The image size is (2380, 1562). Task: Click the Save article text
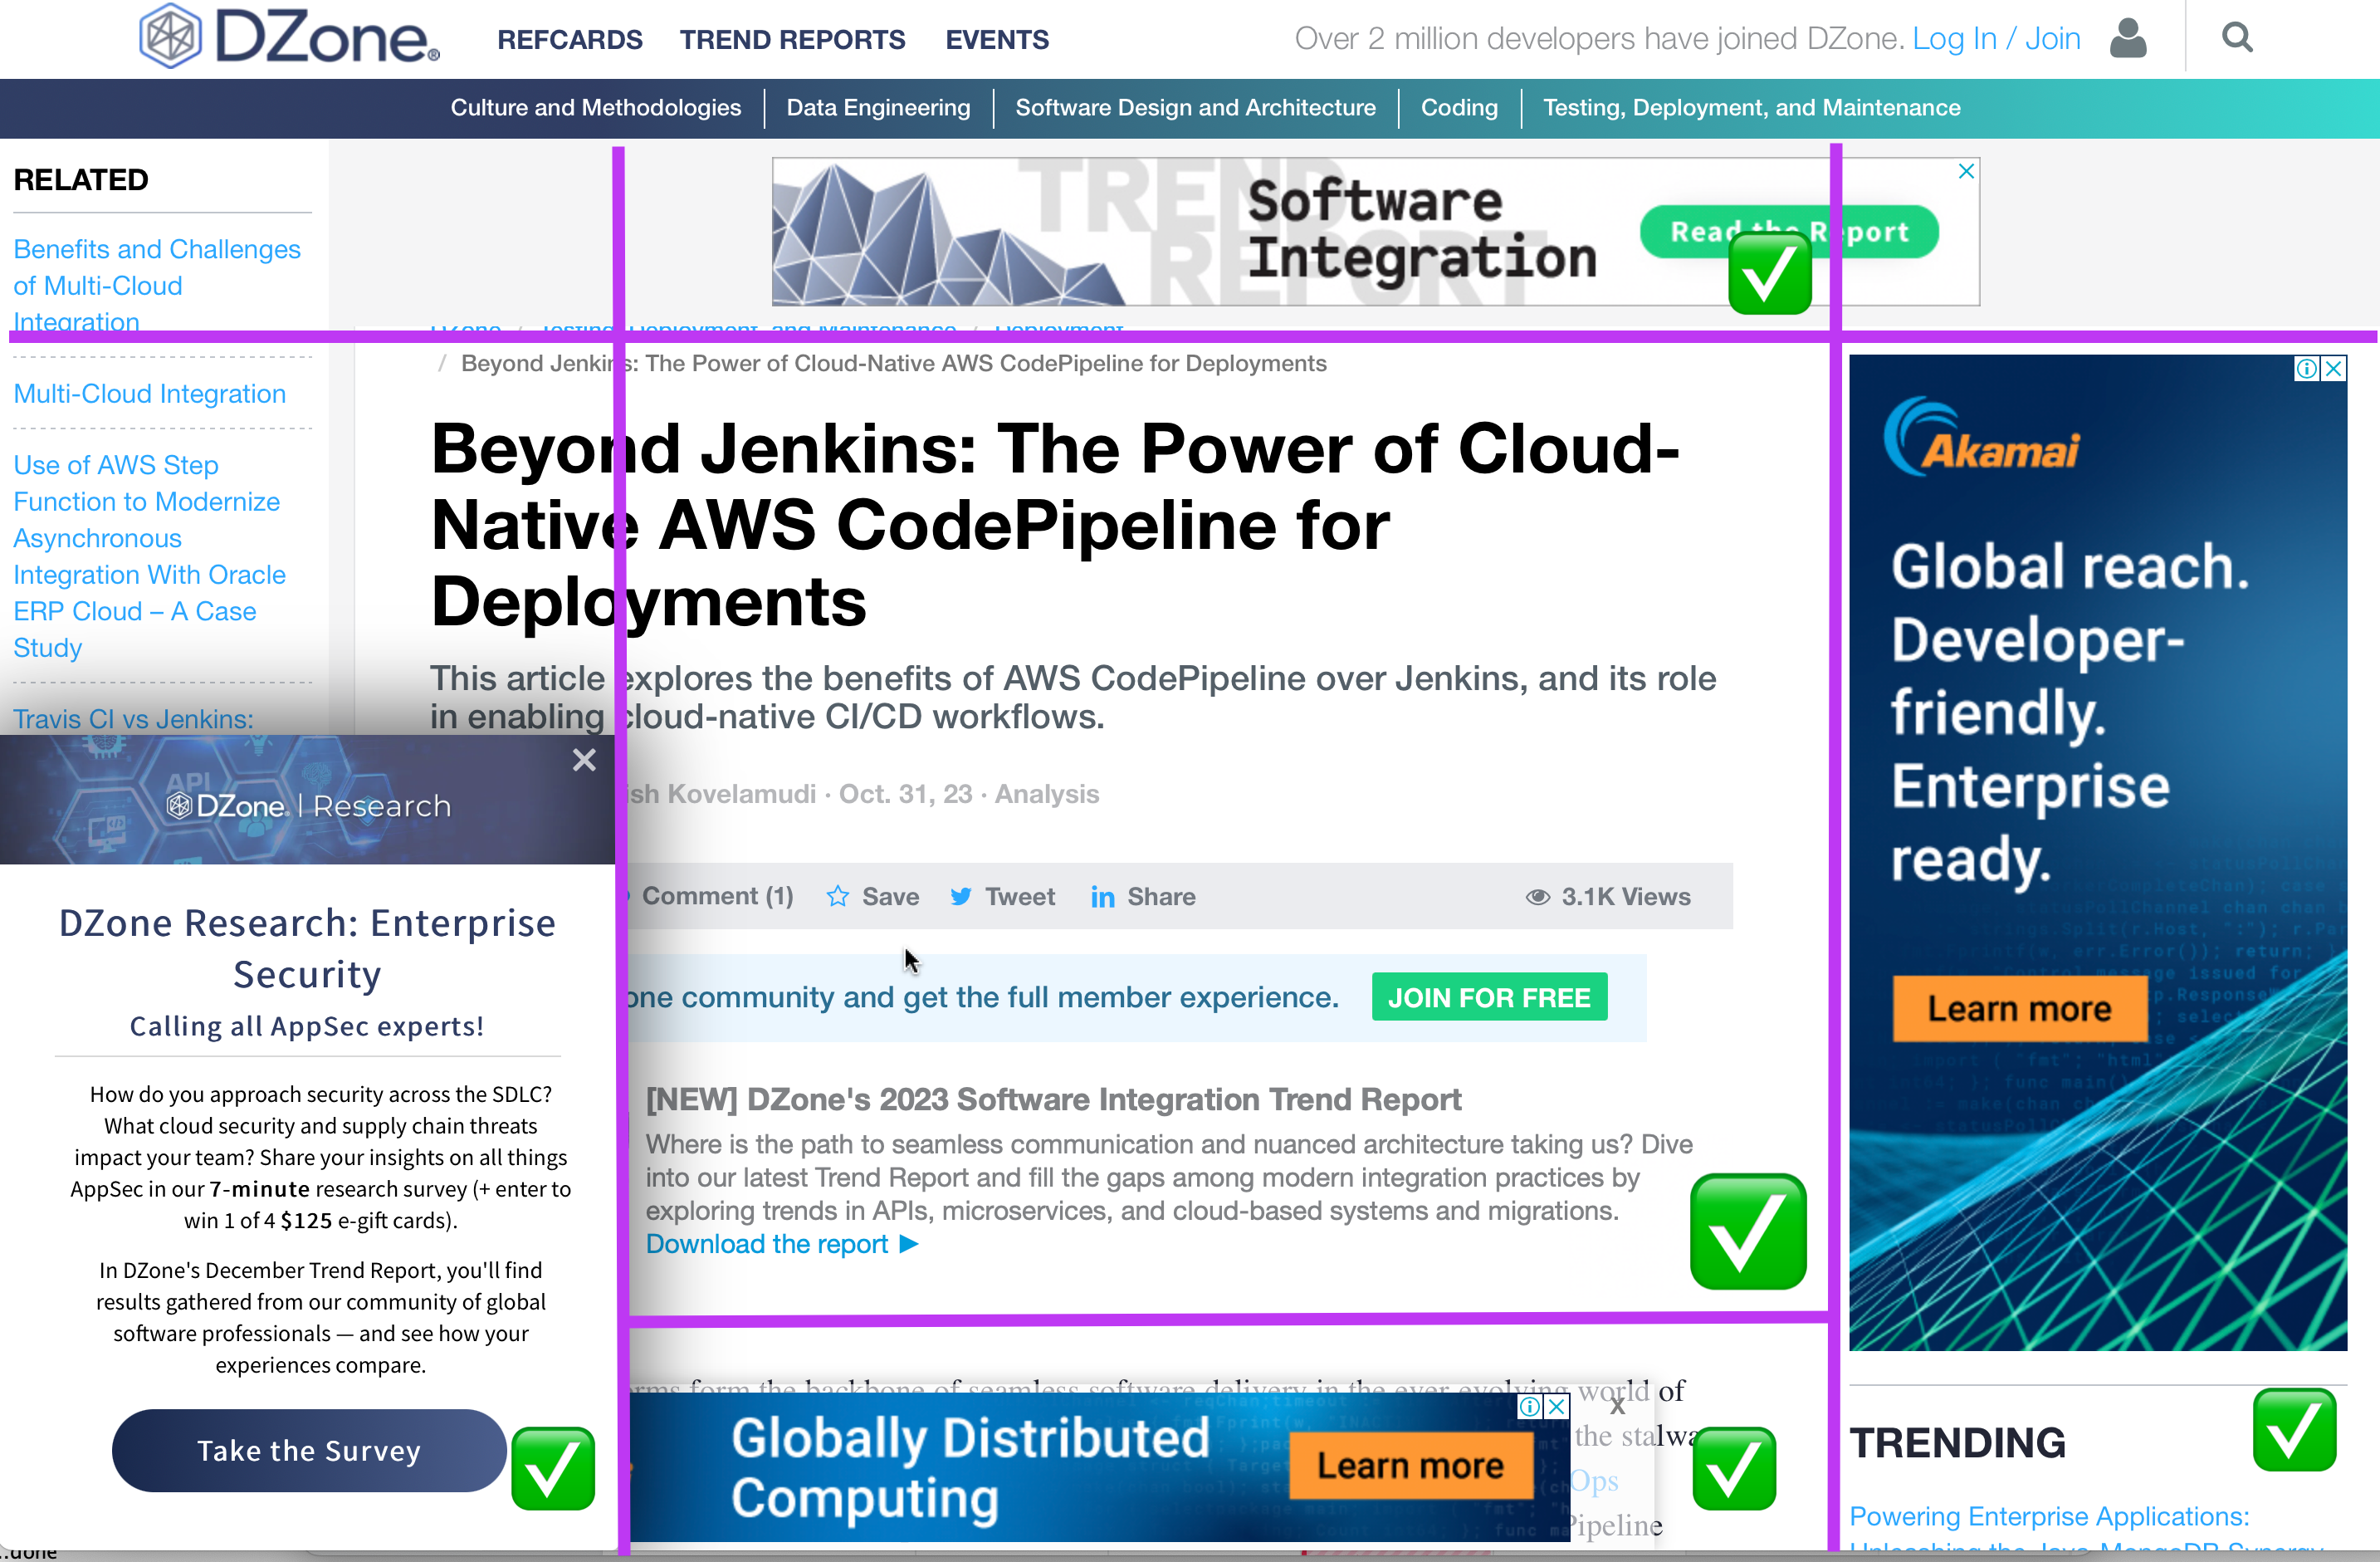pos(890,897)
